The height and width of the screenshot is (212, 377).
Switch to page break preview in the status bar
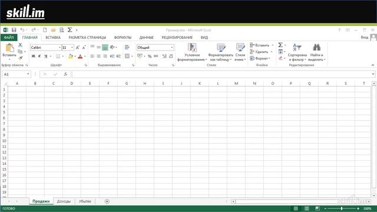pyautogui.click(x=318, y=208)
